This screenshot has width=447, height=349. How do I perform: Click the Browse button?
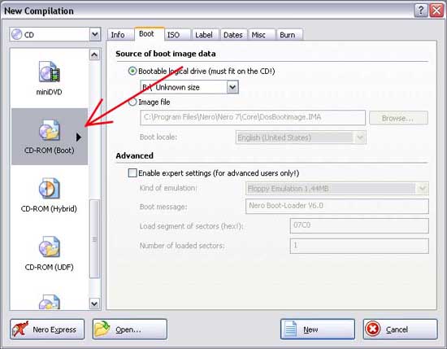click(398, 118)
